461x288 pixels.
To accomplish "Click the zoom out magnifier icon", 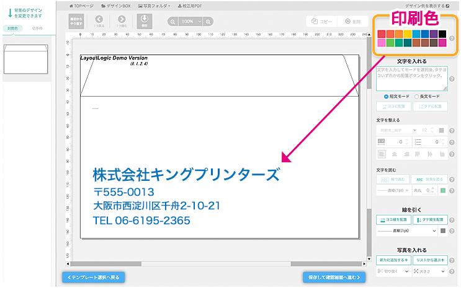I will coord(172,22).
